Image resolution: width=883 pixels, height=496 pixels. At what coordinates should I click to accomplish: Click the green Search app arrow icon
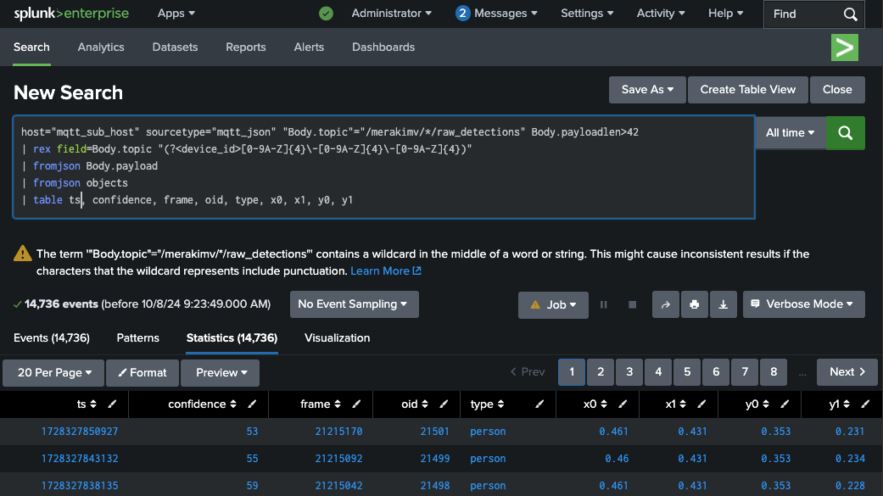coord(845,47)
